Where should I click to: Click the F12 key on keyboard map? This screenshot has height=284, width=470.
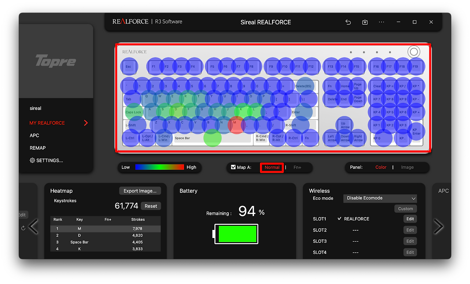(x=311, y=67)
